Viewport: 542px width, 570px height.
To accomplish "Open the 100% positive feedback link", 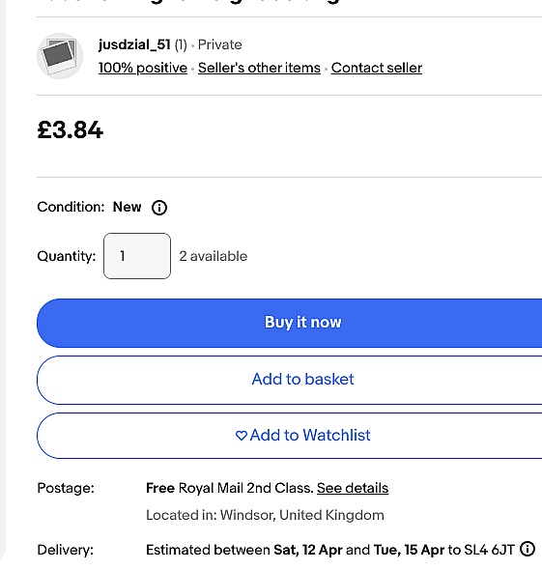I will click(143, 68).
